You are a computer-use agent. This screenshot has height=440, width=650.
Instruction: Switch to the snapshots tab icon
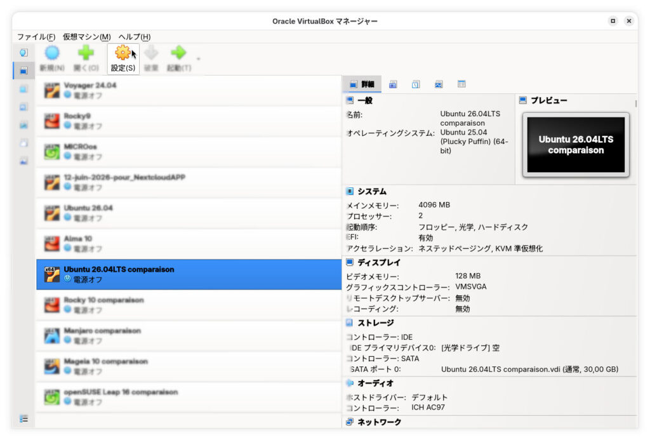(393, 84)
